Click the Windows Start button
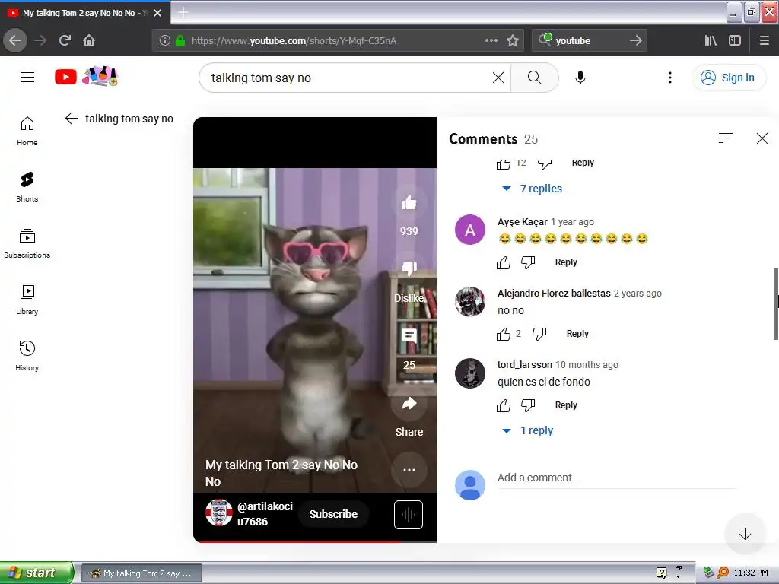 click(x=37, y=573)
